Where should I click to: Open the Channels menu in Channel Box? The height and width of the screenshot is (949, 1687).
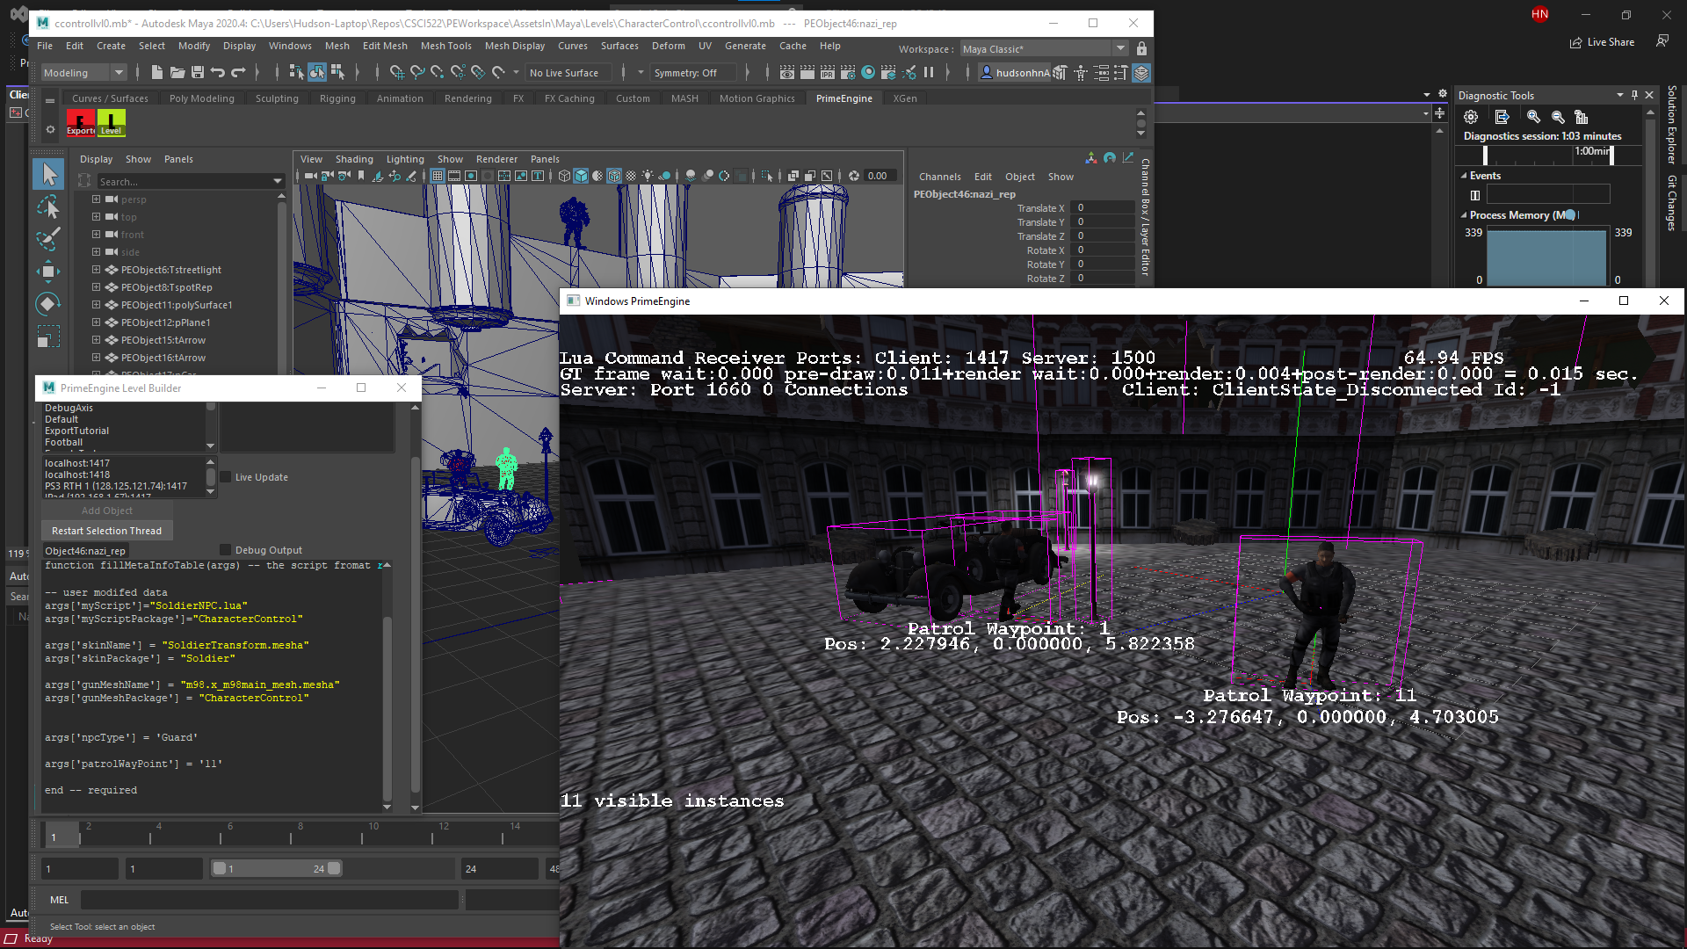[x=939, y=177]
